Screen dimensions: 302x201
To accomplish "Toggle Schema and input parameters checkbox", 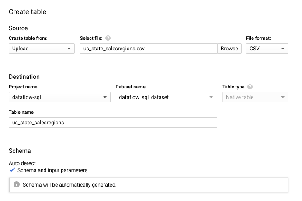I will [12, 170].
